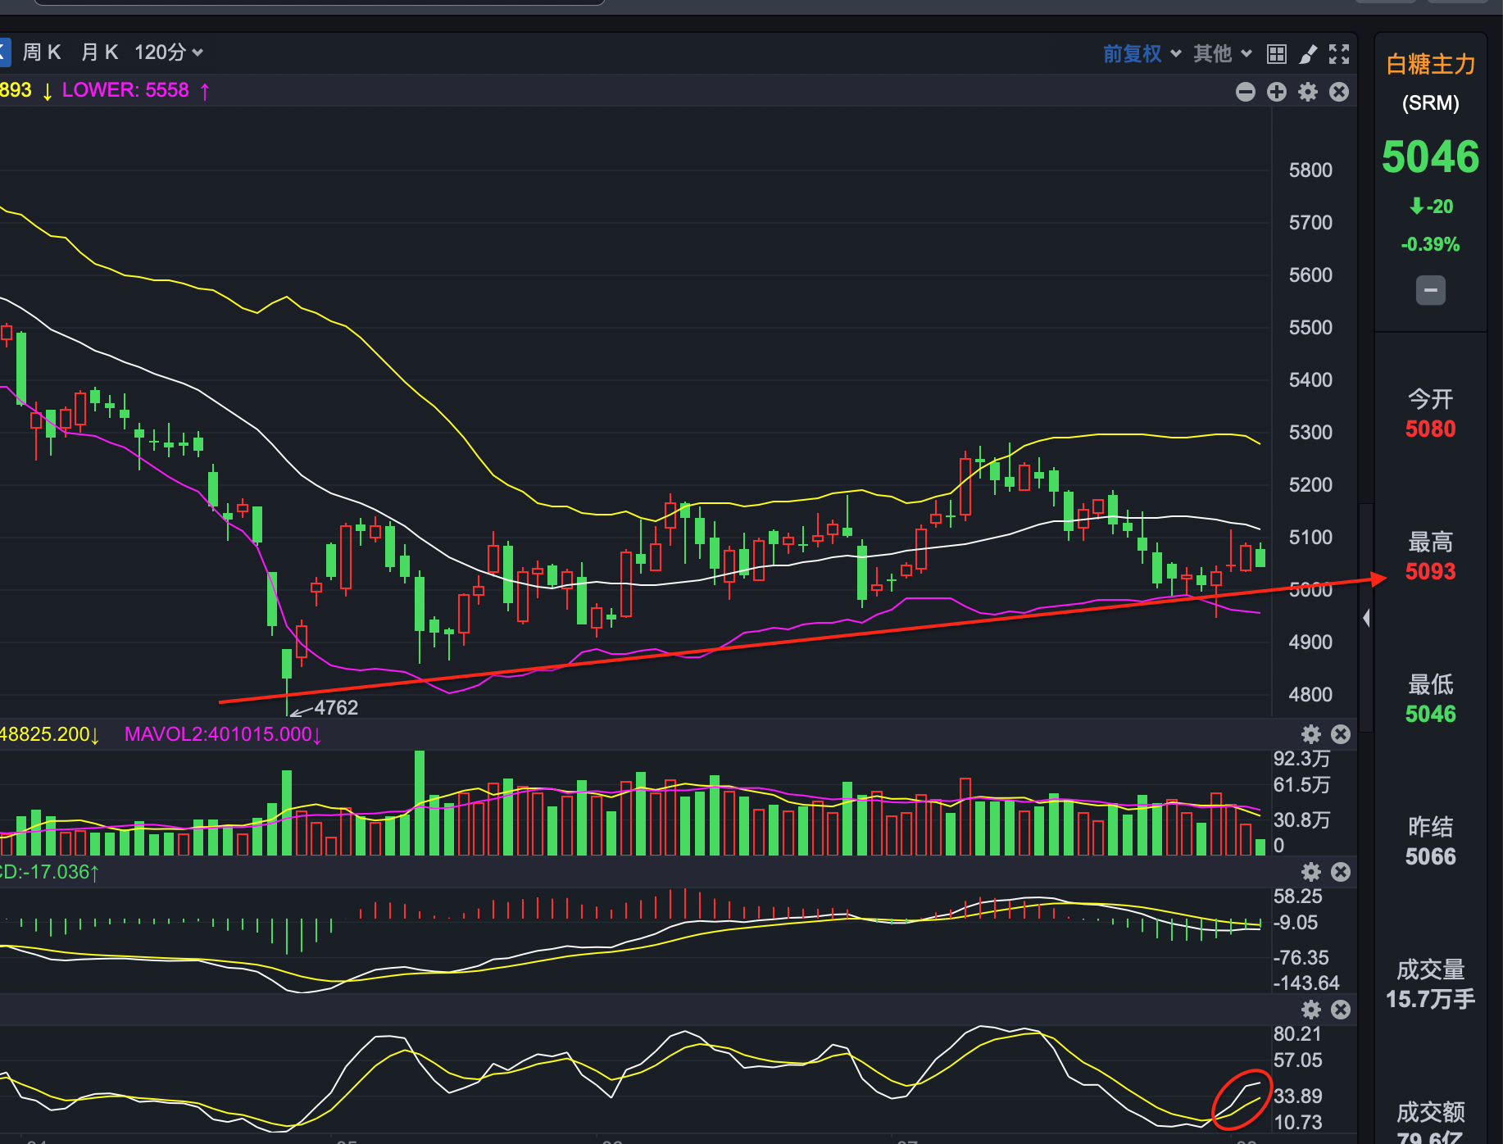Click the (SRM) contract code
The height and width of the screenshot is (1144, 1503).
(1431, 103)
